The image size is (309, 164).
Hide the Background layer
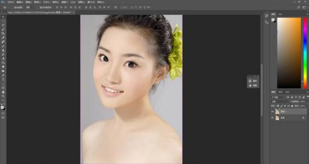click(273, 118)
